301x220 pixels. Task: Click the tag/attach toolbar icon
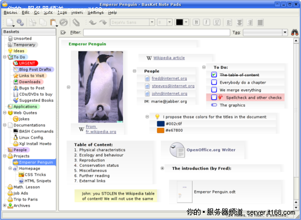click(x=76, y=22)
